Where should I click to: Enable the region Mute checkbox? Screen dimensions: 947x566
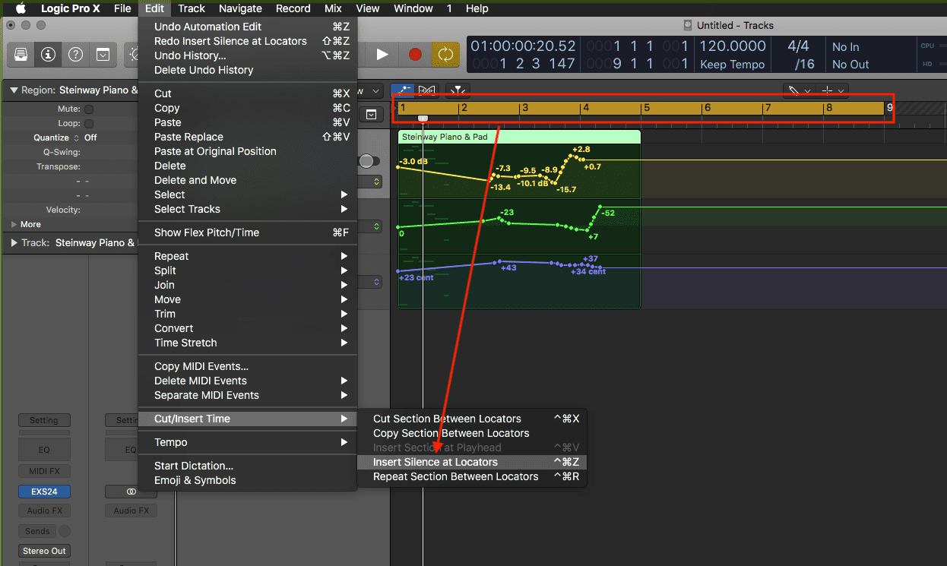89,109
